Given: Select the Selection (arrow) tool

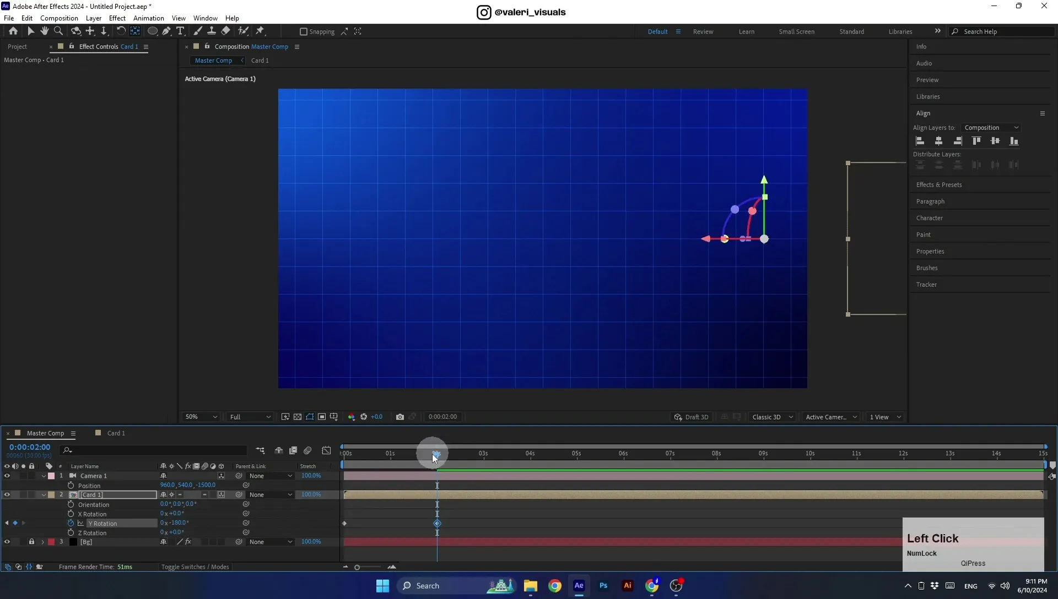Looking at the screenshot, I should 31,31.
